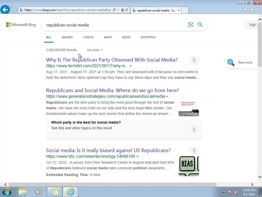Click the techdirt.com green URL text
Screen dimensions: 262x197
click(x=87, y=66)
